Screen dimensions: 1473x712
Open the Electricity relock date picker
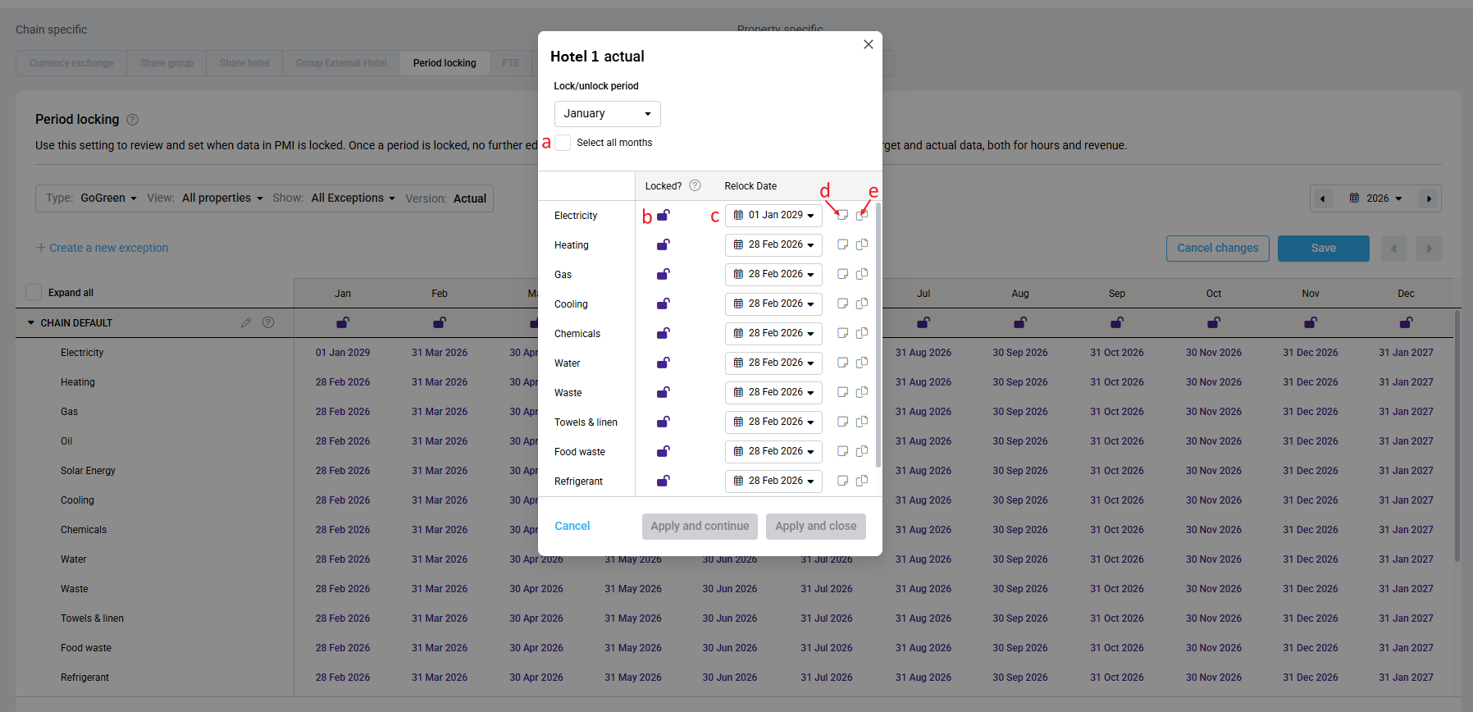773,215
